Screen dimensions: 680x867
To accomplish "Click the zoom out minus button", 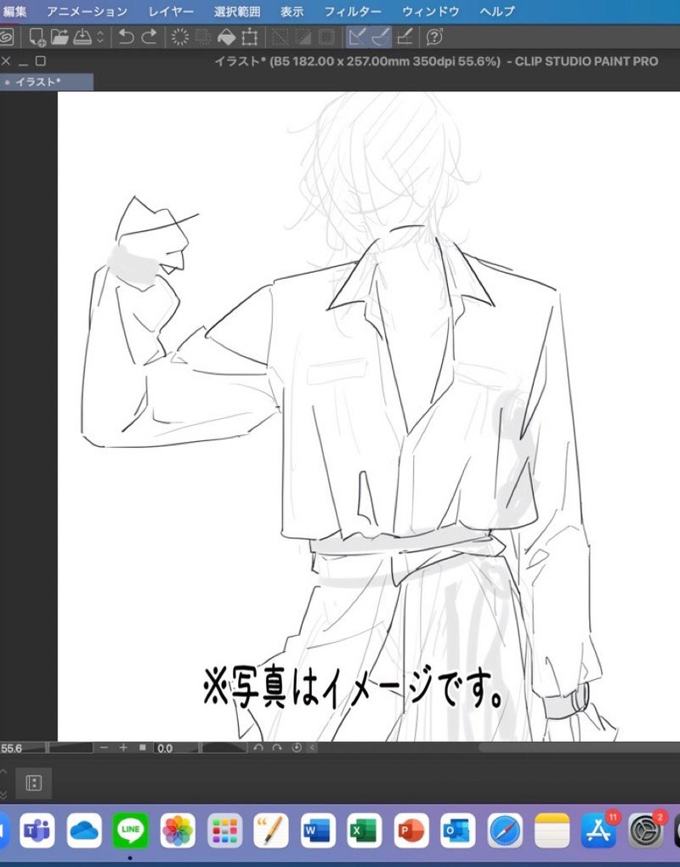I will [105, 747].
